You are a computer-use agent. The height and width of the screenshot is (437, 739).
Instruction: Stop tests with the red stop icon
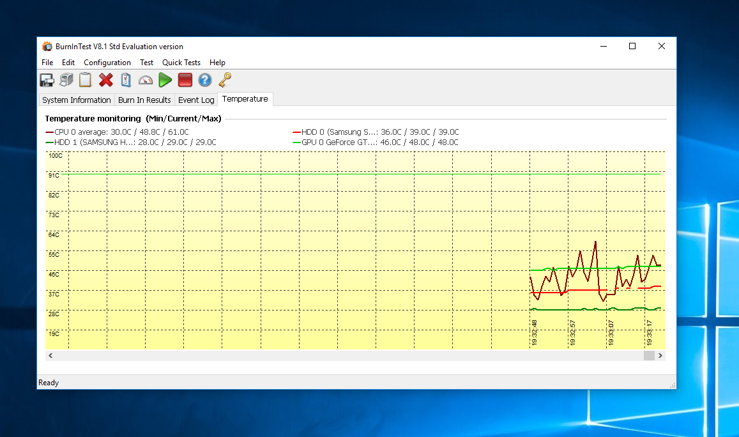(185, 80)
